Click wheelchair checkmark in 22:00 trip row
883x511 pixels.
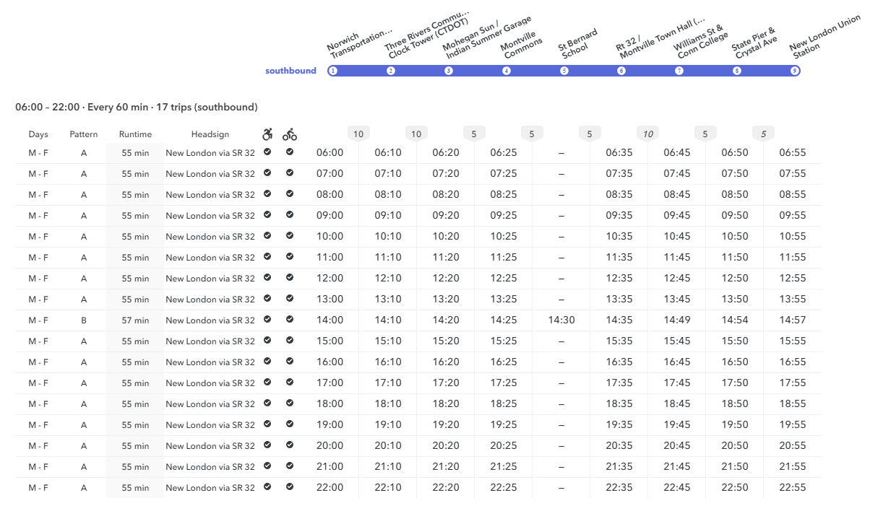(267, 487)
